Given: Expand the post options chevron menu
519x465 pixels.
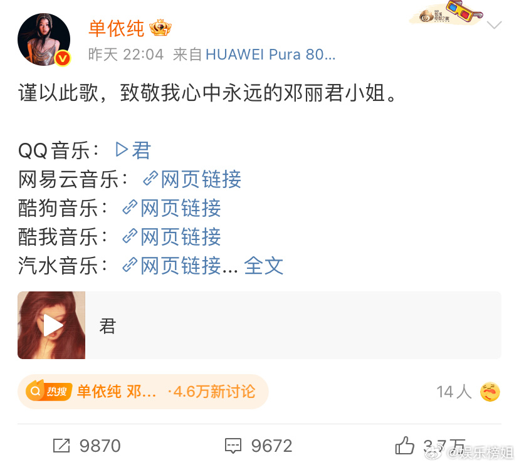Looking at the screenshot, I should (494, 25).
